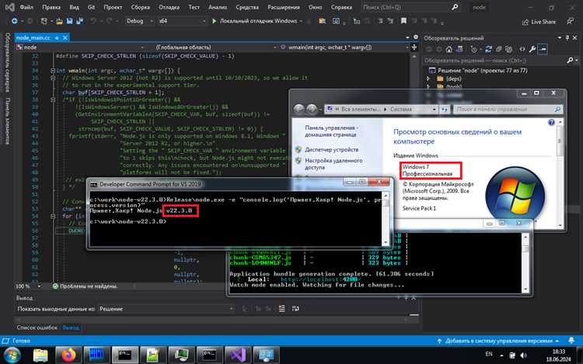Open the Debug configuration dropdown
The height and width of the screenshot is (364, 583).
(x=139, y=21)
